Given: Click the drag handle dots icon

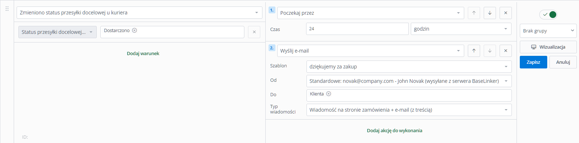Looking at the screenshot, I should tap(7, 9).
